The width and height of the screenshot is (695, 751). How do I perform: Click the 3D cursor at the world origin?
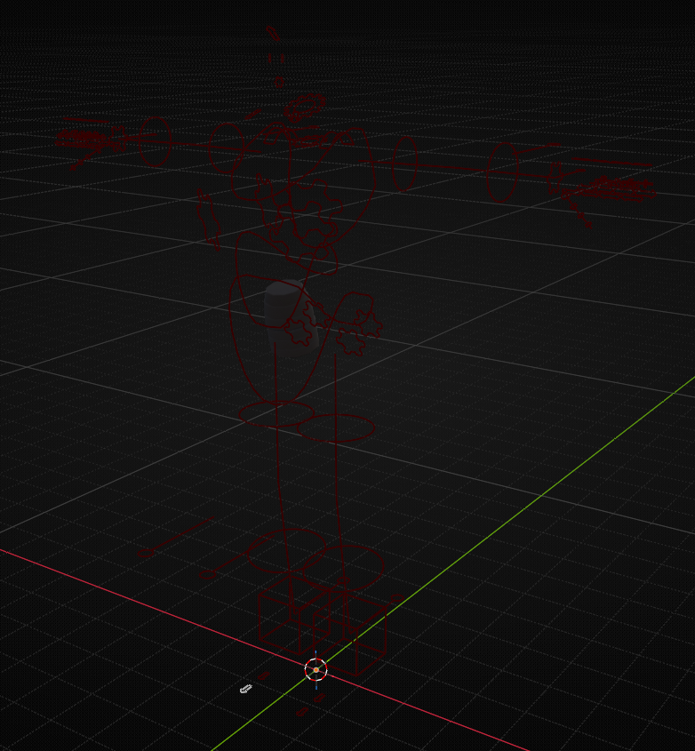(316, 669)
